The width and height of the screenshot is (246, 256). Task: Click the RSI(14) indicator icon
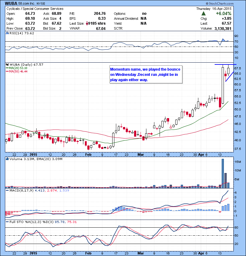[7, 33]
